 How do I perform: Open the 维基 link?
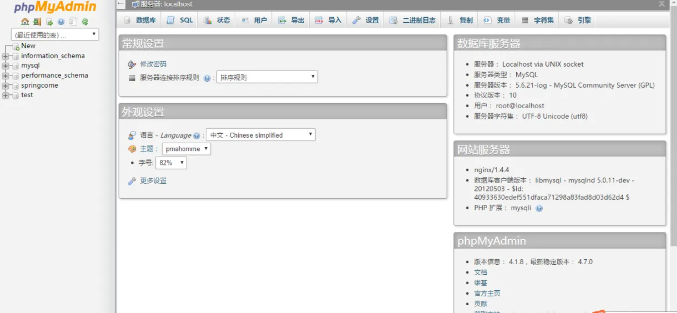click(481, 283)
